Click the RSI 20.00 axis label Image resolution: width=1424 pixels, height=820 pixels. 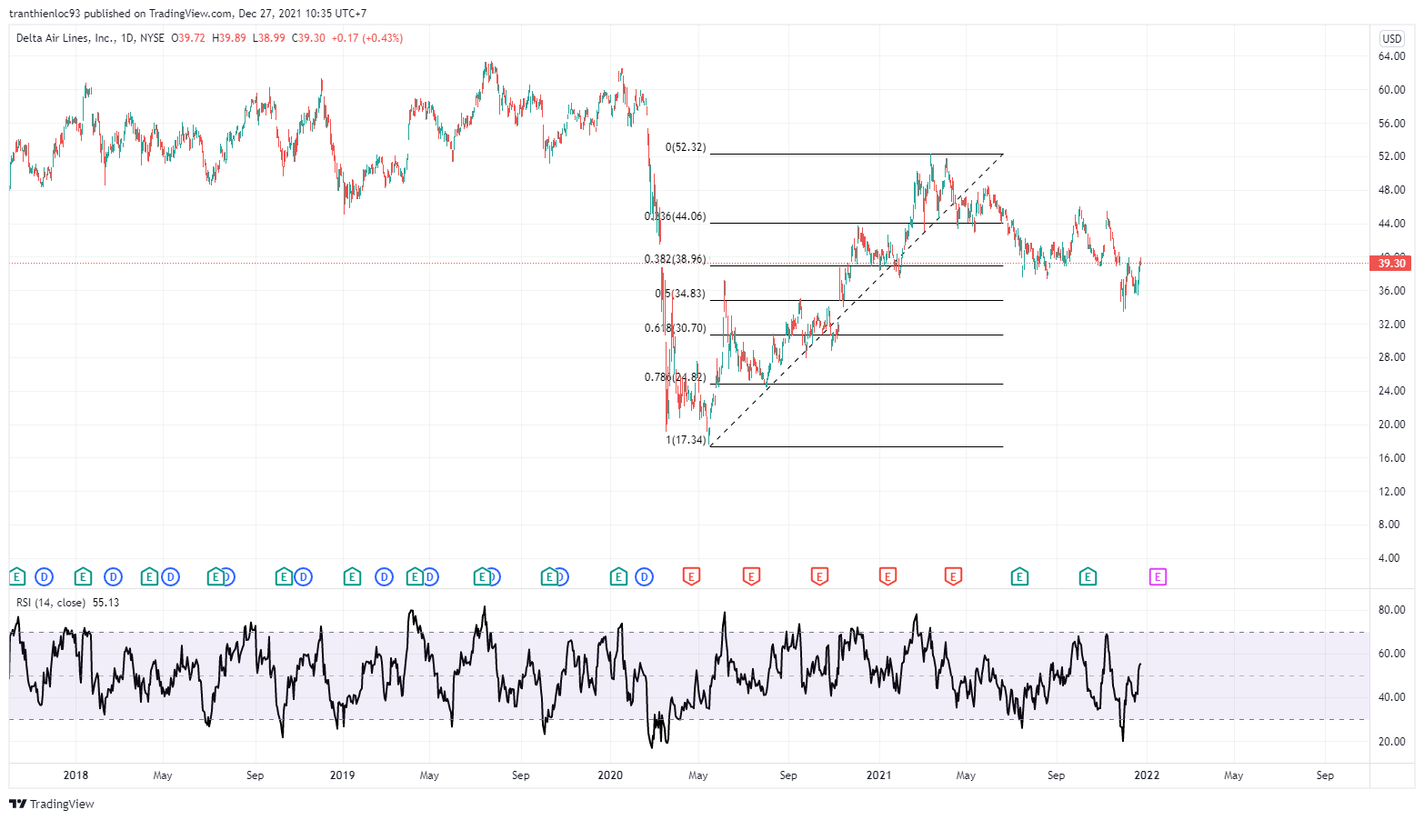pos(1391,742)
